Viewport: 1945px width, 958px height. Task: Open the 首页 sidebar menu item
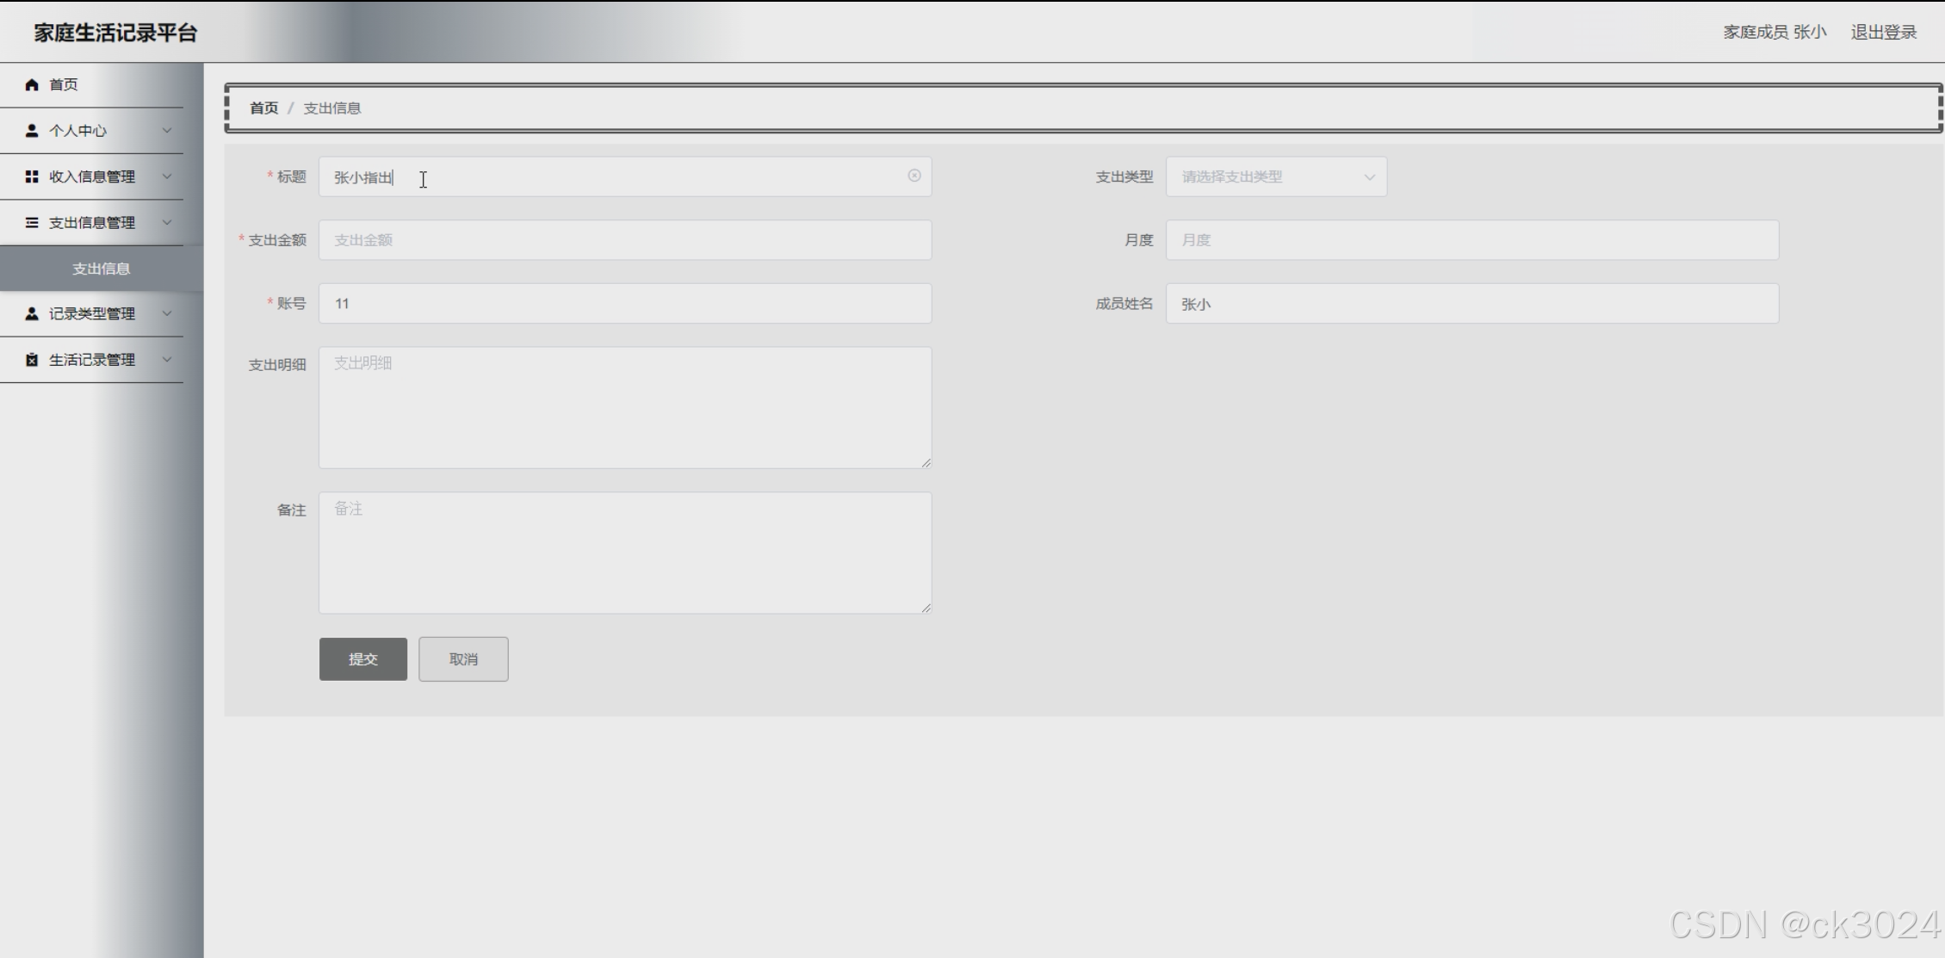click(x=91, y=84)
